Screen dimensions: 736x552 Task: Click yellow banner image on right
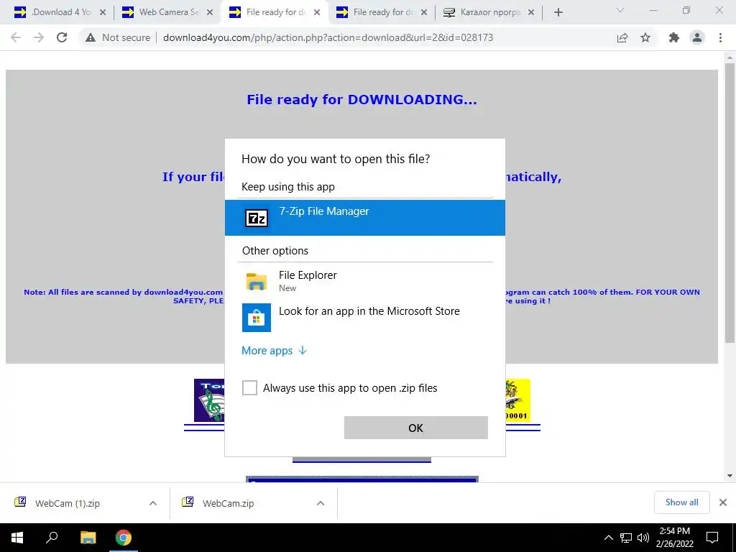click(517, 400)
